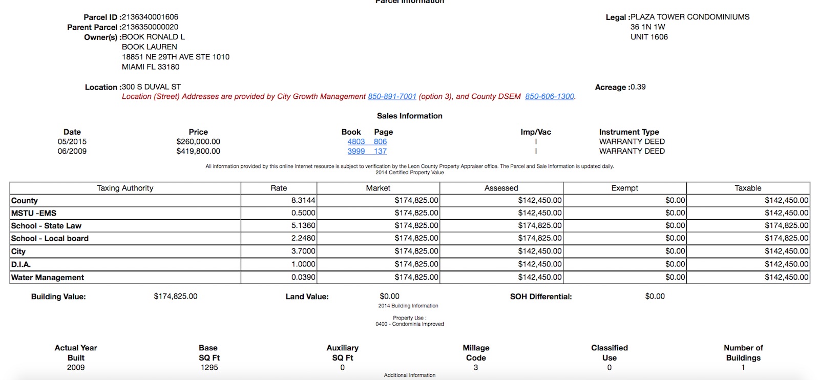Click owner name BOOK RONALD L

(153, 37)
